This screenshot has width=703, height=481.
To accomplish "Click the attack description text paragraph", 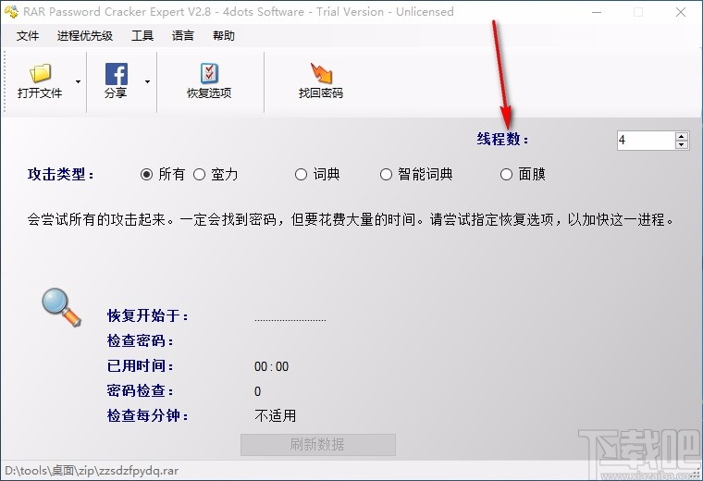I will click(351, 219).
